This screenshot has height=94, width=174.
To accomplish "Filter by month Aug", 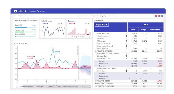I will pos(102,16).
